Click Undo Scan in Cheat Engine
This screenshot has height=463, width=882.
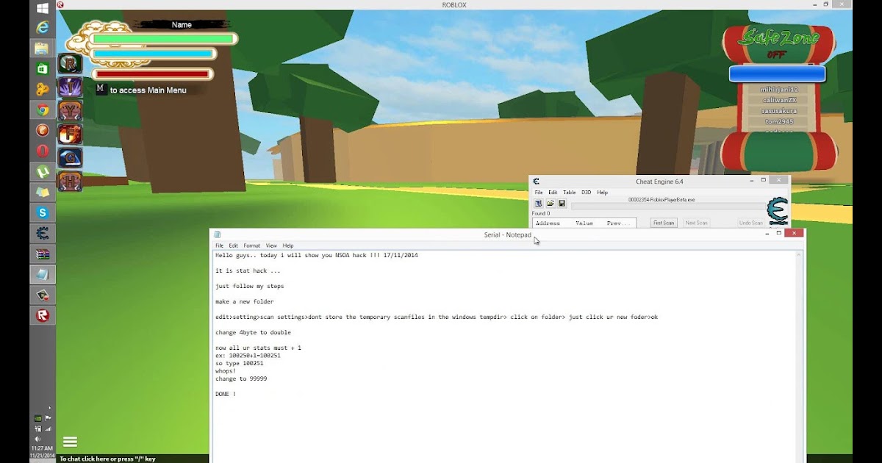tap(750, 223)
